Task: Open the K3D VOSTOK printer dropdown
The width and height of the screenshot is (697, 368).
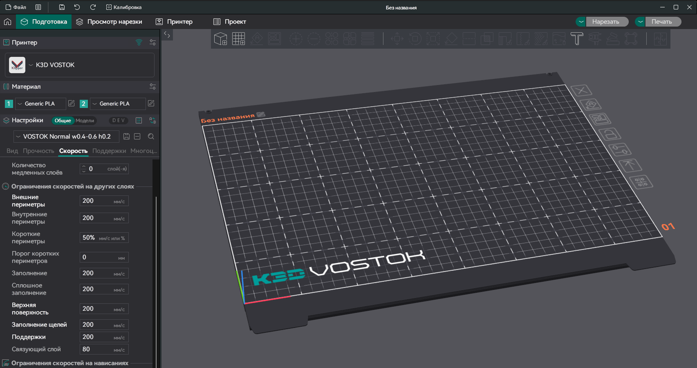Action: [x=80, y=65]
